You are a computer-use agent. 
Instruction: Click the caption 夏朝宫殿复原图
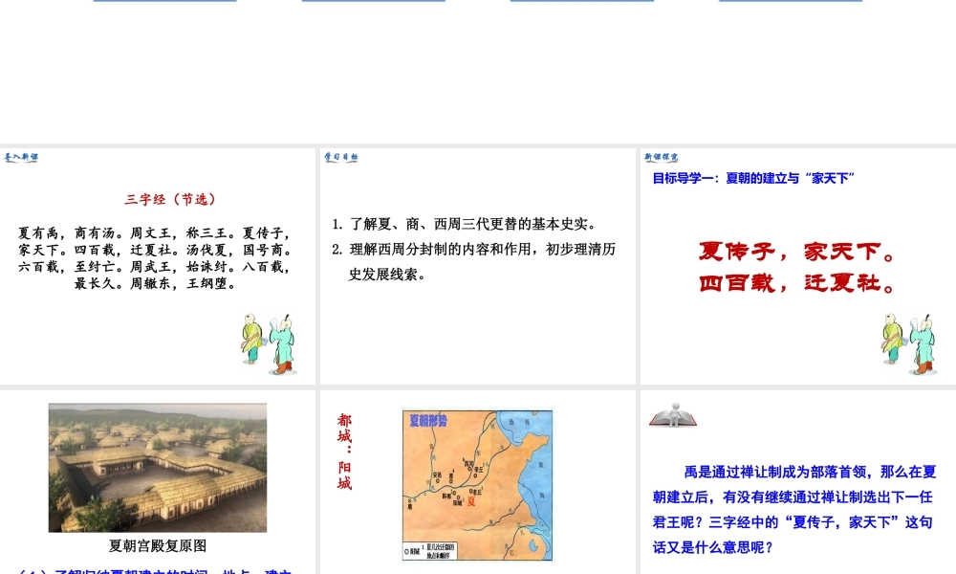[158, 546]
